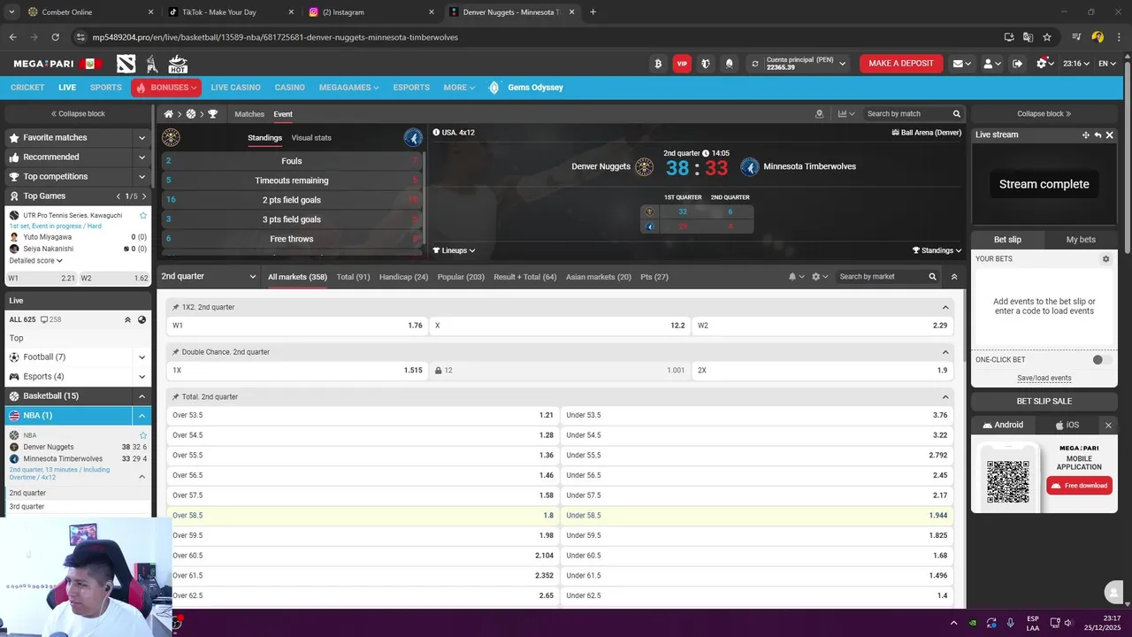Image resolution: width=1132 pixels, height=637 pixels.
Task: Click the logout arrow icon
Action: click(1017, 64)
